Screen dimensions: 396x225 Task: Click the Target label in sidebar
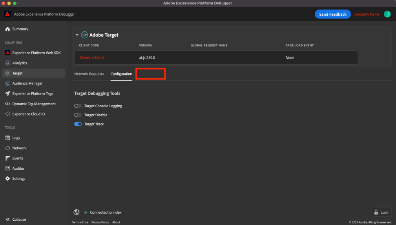(x=17, y=73)
